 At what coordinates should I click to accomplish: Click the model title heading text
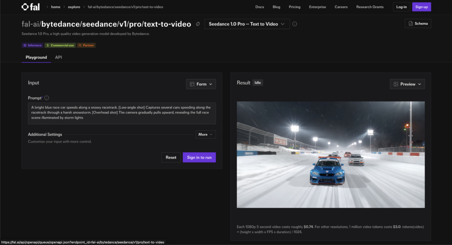[106, 24]
